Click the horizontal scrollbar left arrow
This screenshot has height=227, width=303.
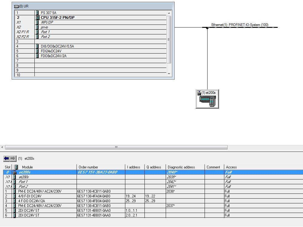2,147
